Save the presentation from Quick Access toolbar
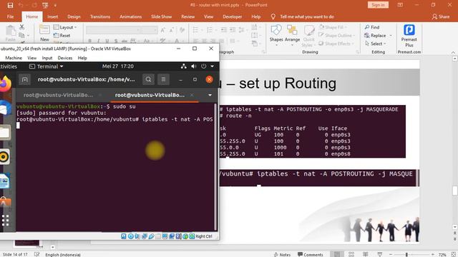 pyautogui.click(x=10, y=5)
